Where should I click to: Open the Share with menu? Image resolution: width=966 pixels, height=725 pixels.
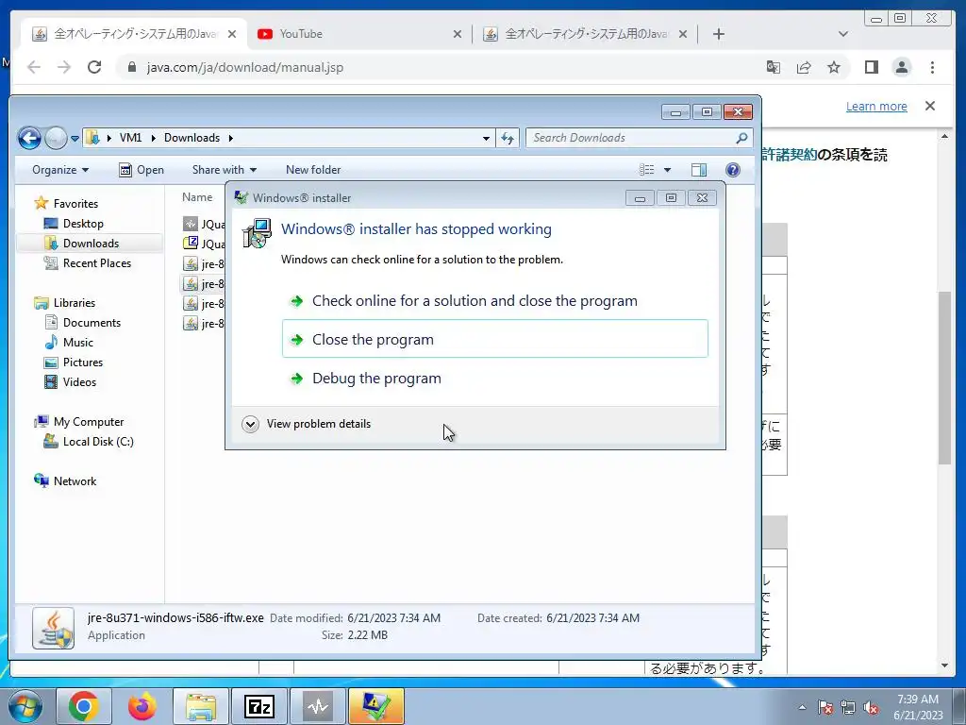225,170
